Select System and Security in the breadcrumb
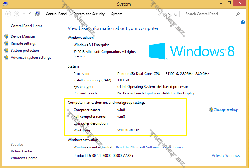 click(89, 14)
